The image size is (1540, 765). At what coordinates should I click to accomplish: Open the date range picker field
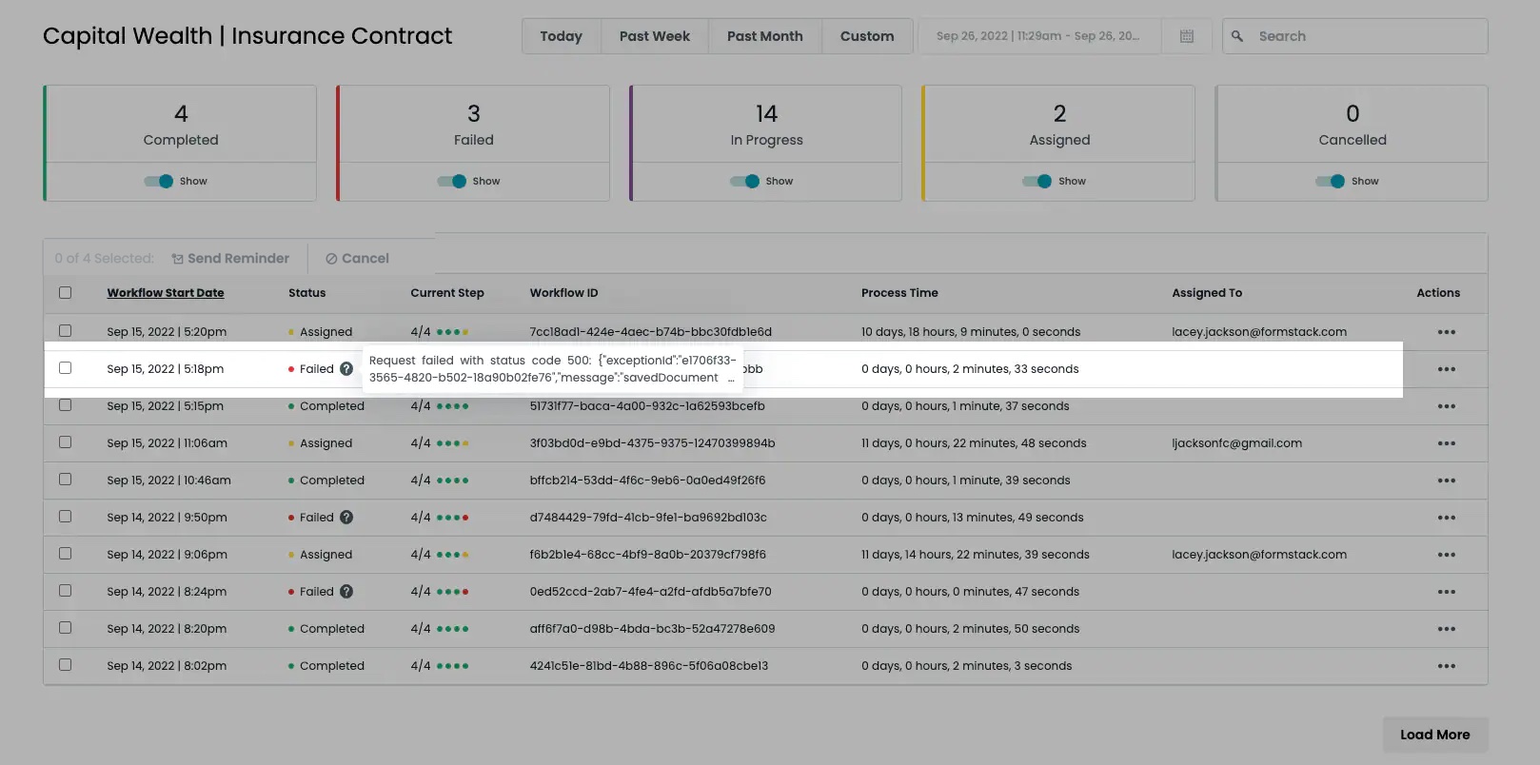pos(1038,36)
